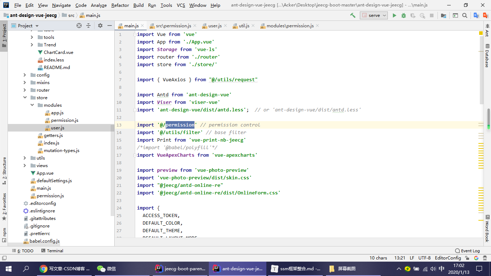Viewport: 491px width, 276px height.
Task: Open the Refactor menu
Action: click(x=120, y=5)
